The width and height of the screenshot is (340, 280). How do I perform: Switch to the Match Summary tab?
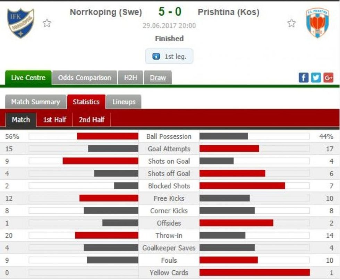point(35,102)
